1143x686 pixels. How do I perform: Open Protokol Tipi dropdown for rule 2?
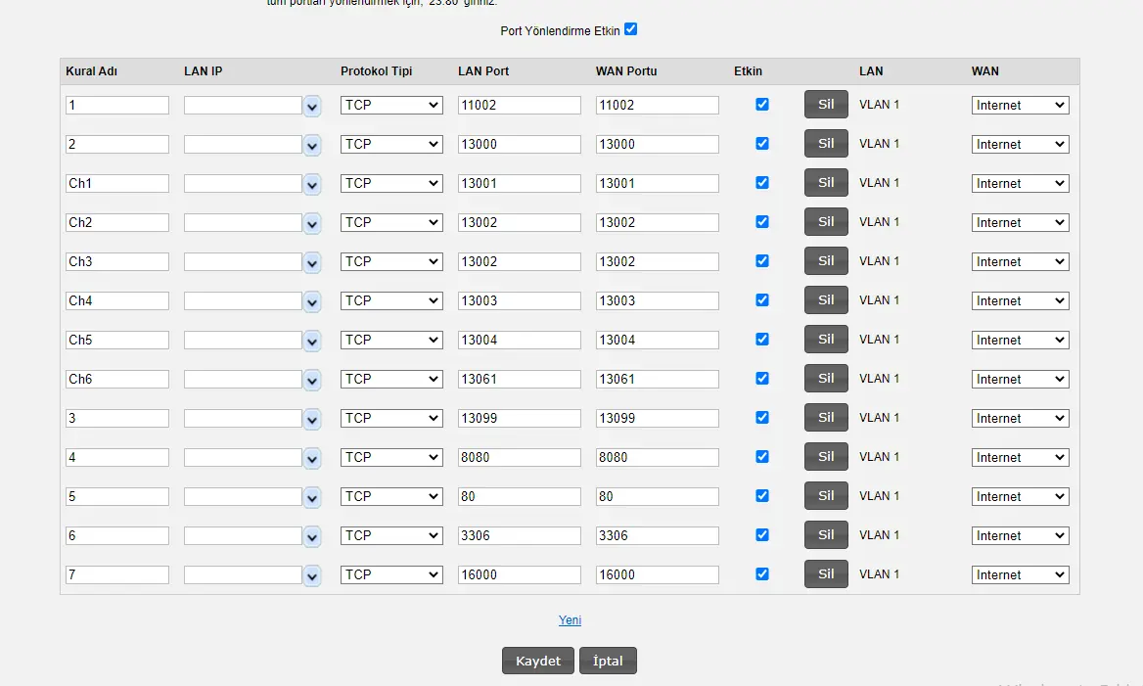[391, 144]
